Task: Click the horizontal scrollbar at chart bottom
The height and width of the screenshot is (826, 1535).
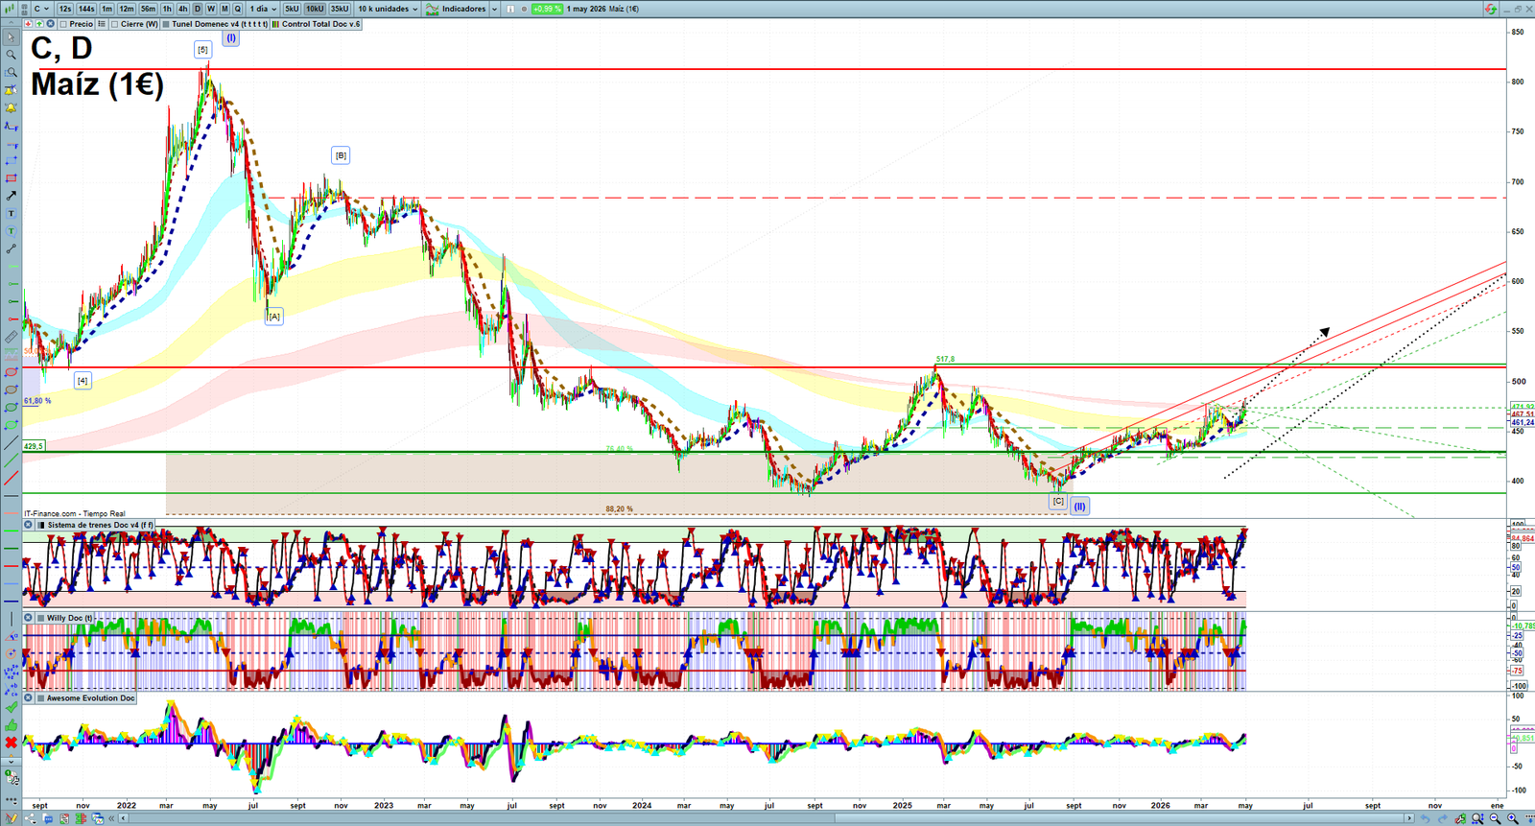Action: (767, 818)
